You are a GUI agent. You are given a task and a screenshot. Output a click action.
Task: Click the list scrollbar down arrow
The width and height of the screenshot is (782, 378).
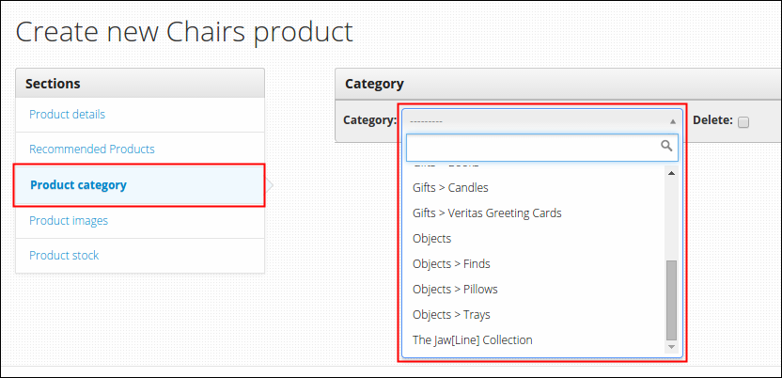[x=671, y=347]
